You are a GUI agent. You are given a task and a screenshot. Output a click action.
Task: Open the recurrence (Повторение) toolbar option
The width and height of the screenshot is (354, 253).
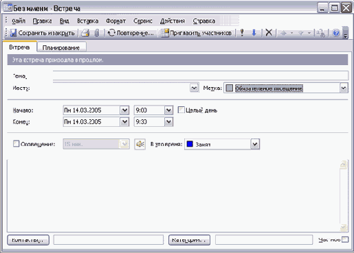[131, 33]
